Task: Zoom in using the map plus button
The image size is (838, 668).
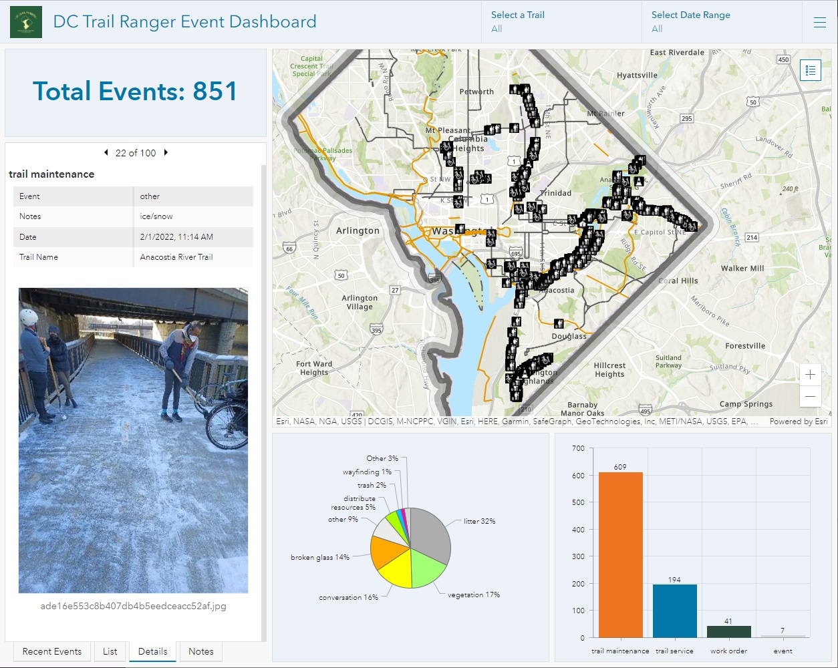Action: click(x=810, y=374)
